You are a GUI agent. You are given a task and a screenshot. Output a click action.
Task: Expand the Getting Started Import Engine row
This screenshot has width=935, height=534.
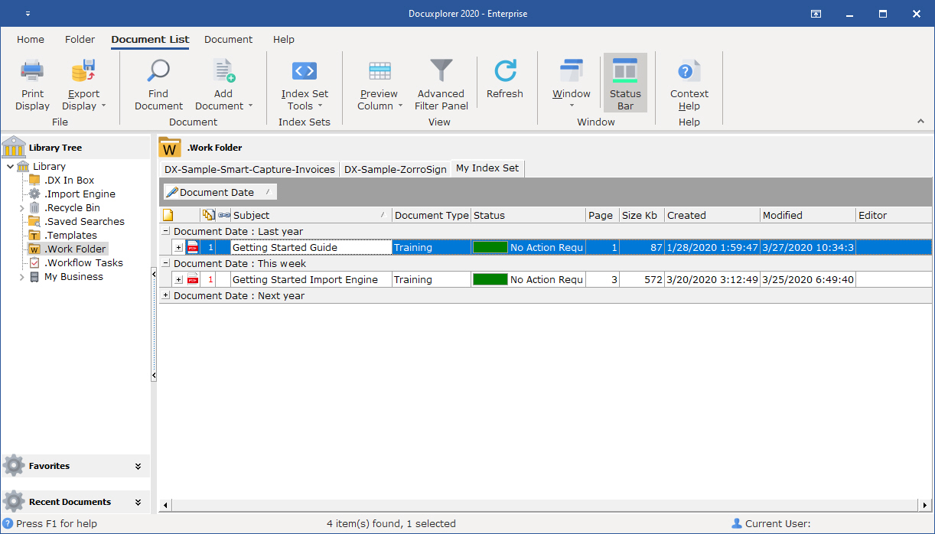pos(179,279)
